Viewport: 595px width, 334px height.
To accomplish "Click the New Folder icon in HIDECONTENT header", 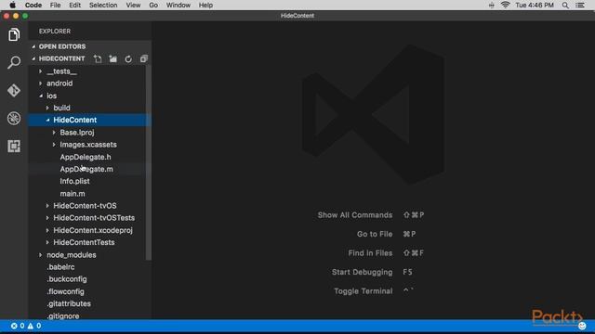I will click(113, 58).
